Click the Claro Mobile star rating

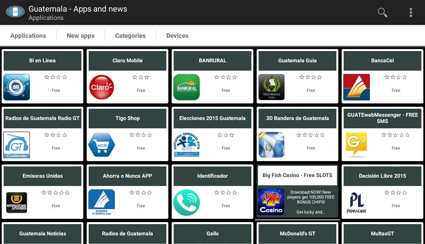pyautogui.click(x=141, y=77)
